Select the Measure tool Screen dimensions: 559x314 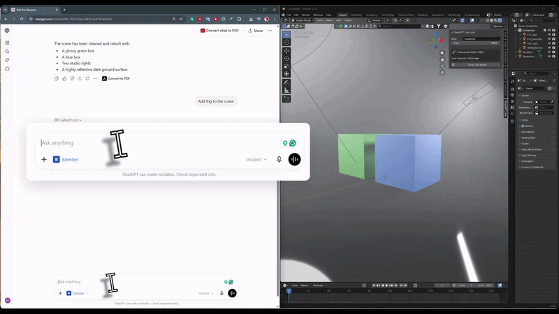click(286, 90)
